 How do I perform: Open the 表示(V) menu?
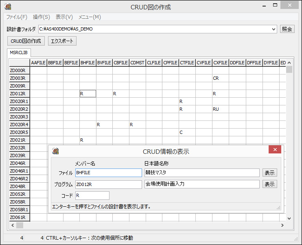[64, 17]
